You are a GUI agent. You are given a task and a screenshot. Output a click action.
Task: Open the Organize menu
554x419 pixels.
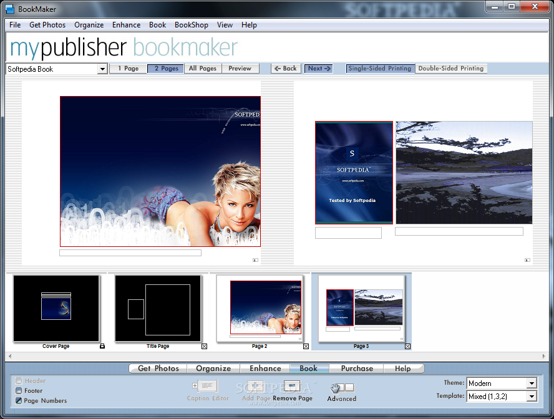pos(89,25)
